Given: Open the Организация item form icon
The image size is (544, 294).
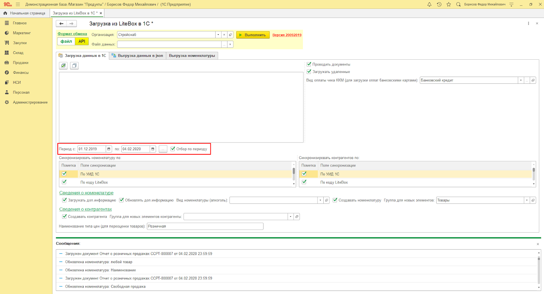Looking at the screenshot, I should [x=230, y=35].
